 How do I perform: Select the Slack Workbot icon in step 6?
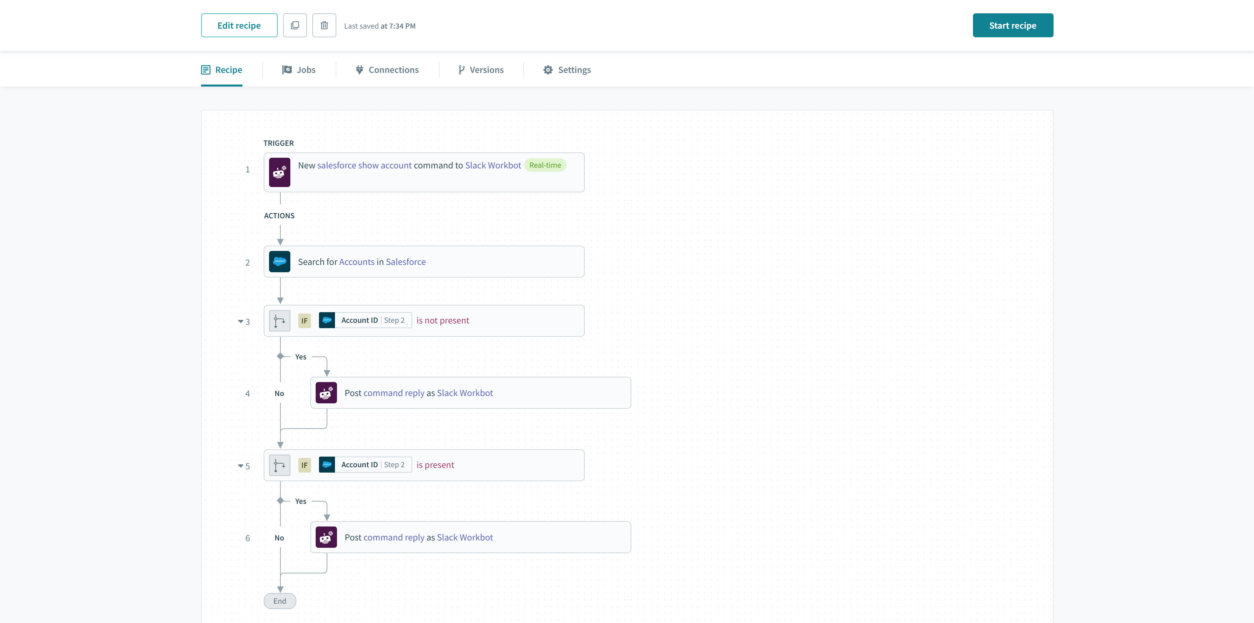click(326, 537)
